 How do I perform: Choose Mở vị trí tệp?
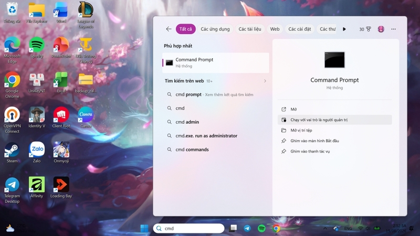click(334, 130)
